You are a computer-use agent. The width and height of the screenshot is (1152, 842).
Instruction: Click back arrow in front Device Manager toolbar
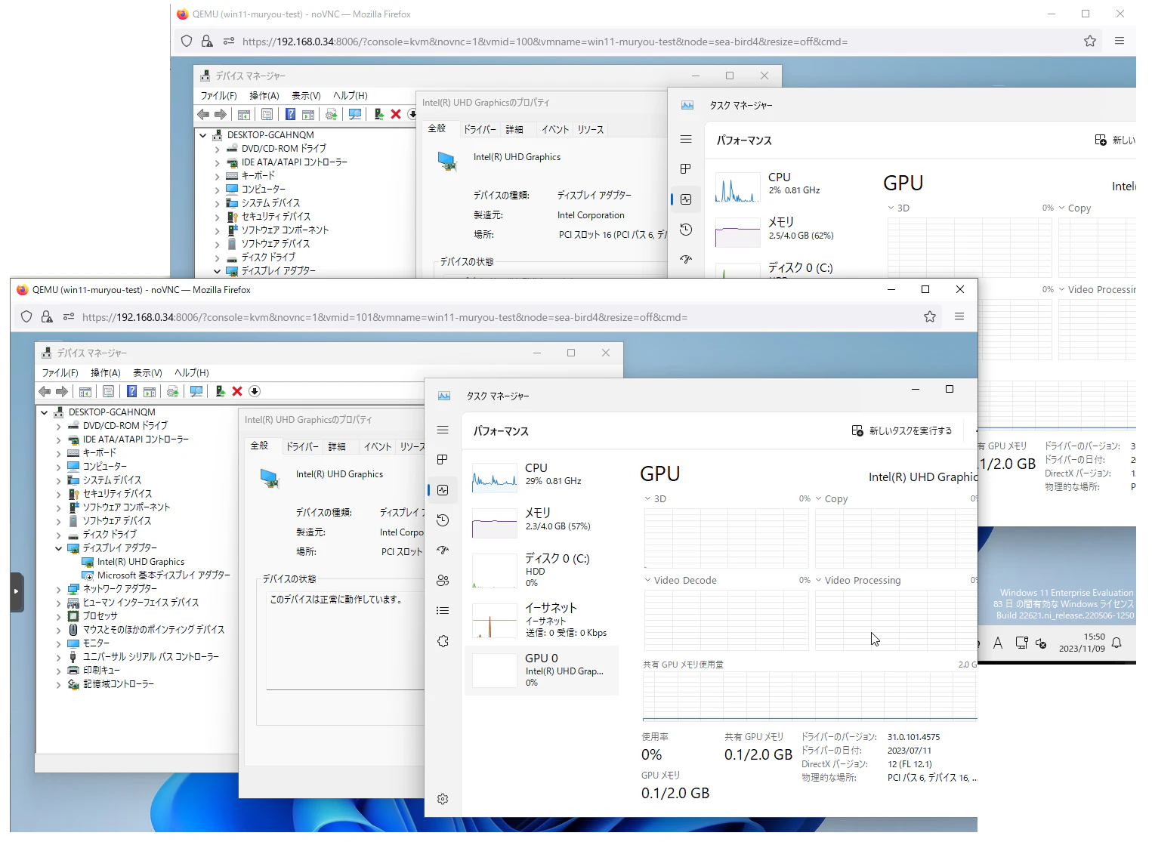point(45,391)
